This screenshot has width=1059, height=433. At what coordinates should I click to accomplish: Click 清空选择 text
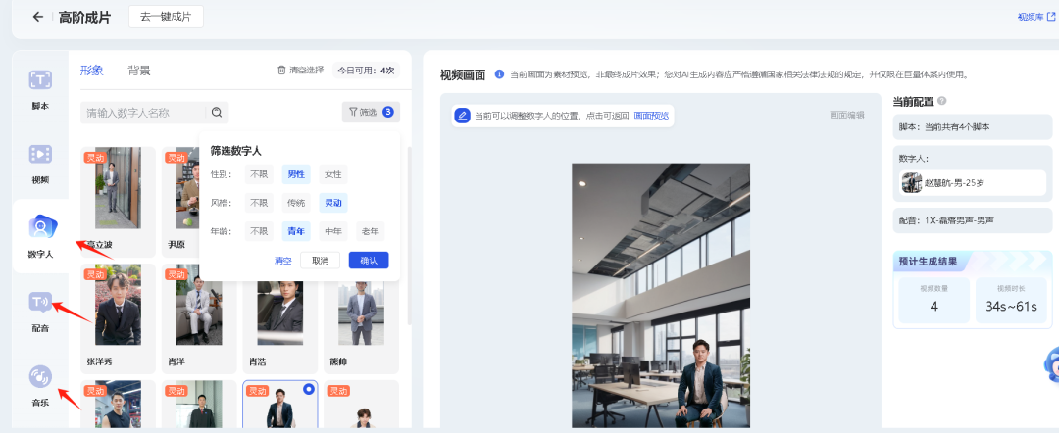(x=307, y=71)
